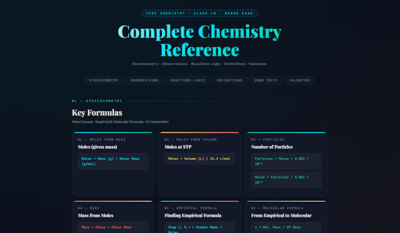
Task: Click the '05 — Empirical Formula' card label
Action: [191, 208]
